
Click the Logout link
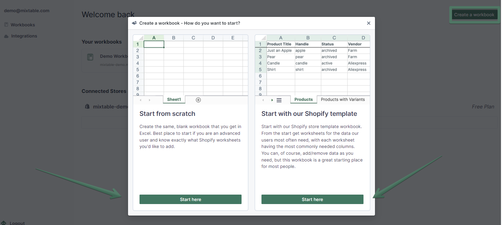tap(17, 223)
